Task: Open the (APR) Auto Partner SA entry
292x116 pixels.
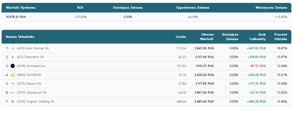Action: pos(33,48)
